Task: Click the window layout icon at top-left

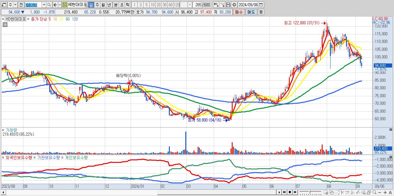Action: (4, 5)
